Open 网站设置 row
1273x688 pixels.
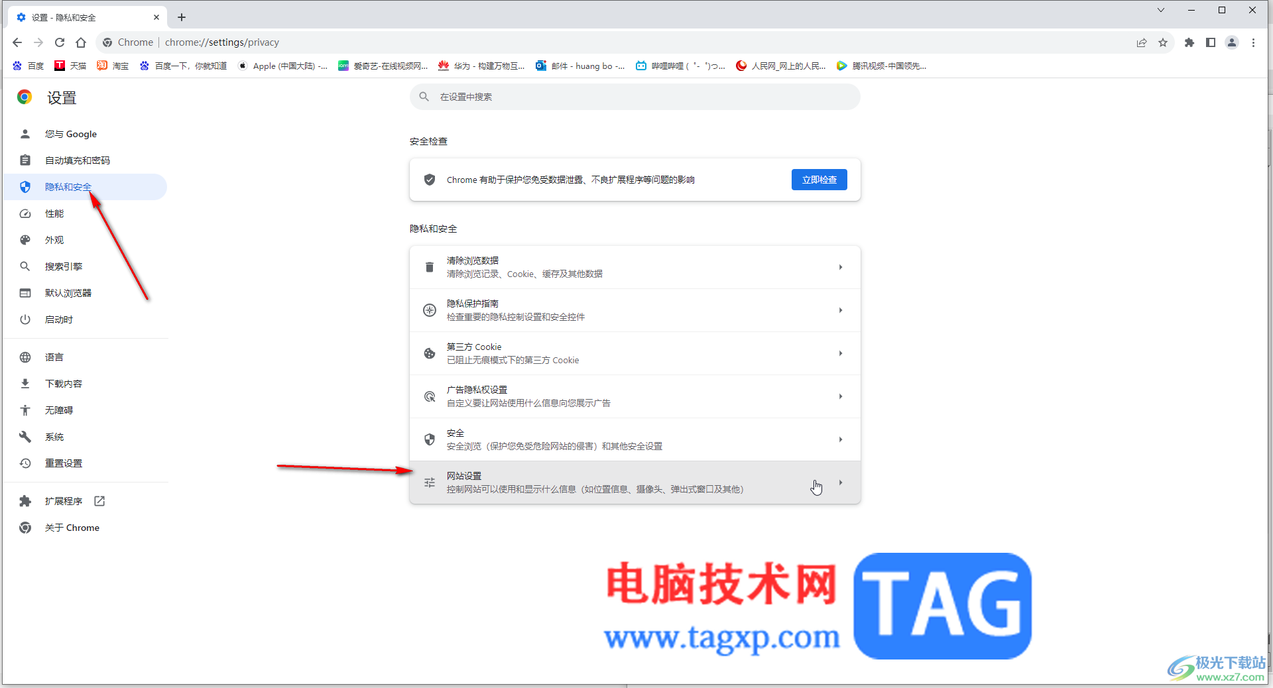635,483
